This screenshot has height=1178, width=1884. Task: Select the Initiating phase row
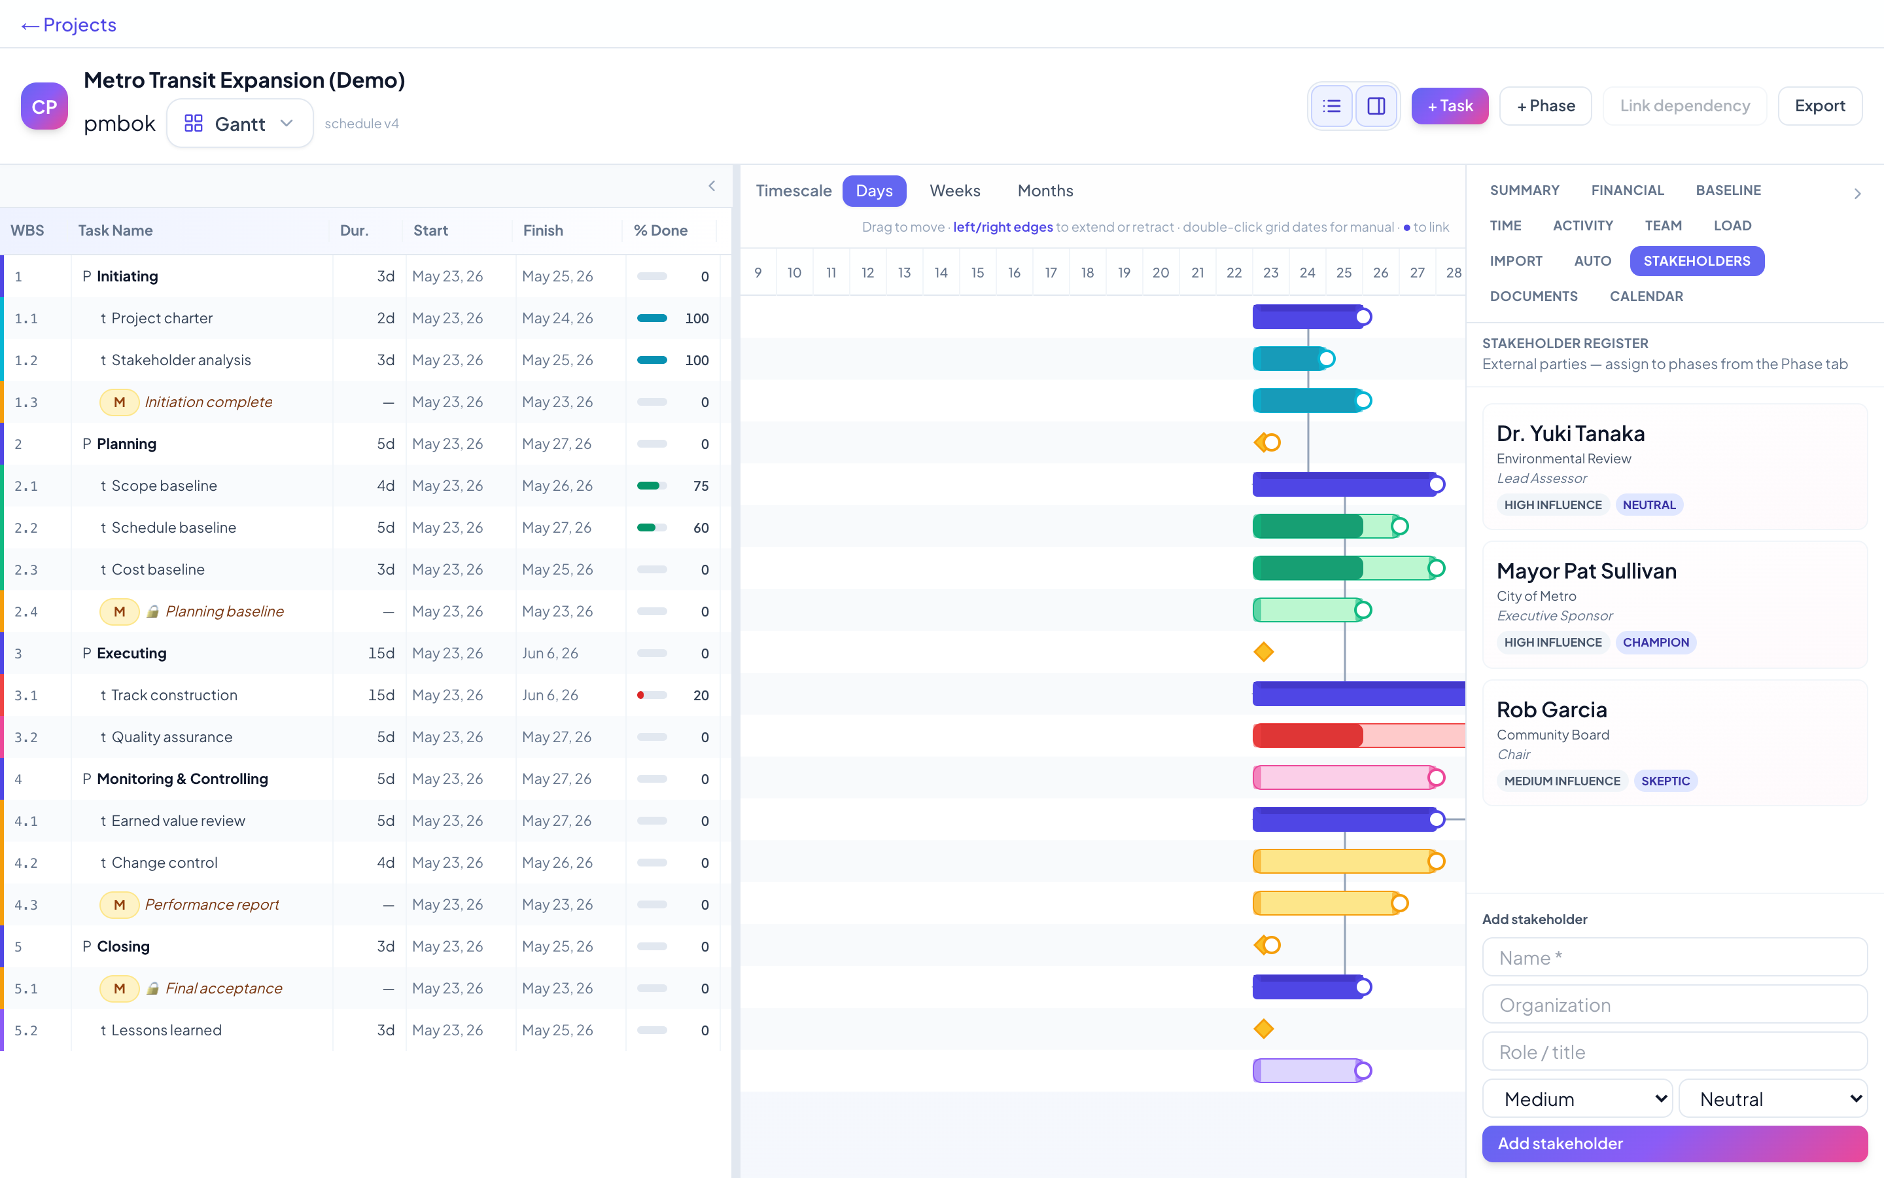click(x=366, y=277)
